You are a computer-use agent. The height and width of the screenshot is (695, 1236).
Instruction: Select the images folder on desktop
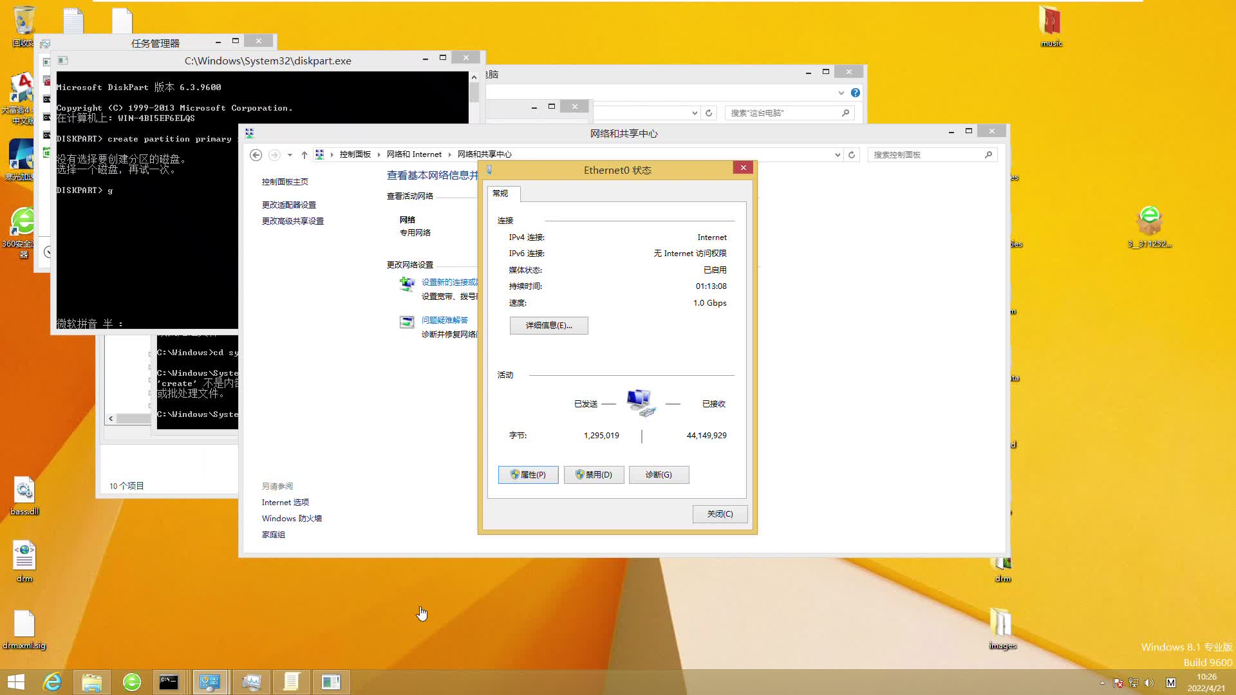click(x=1002, y=629)
